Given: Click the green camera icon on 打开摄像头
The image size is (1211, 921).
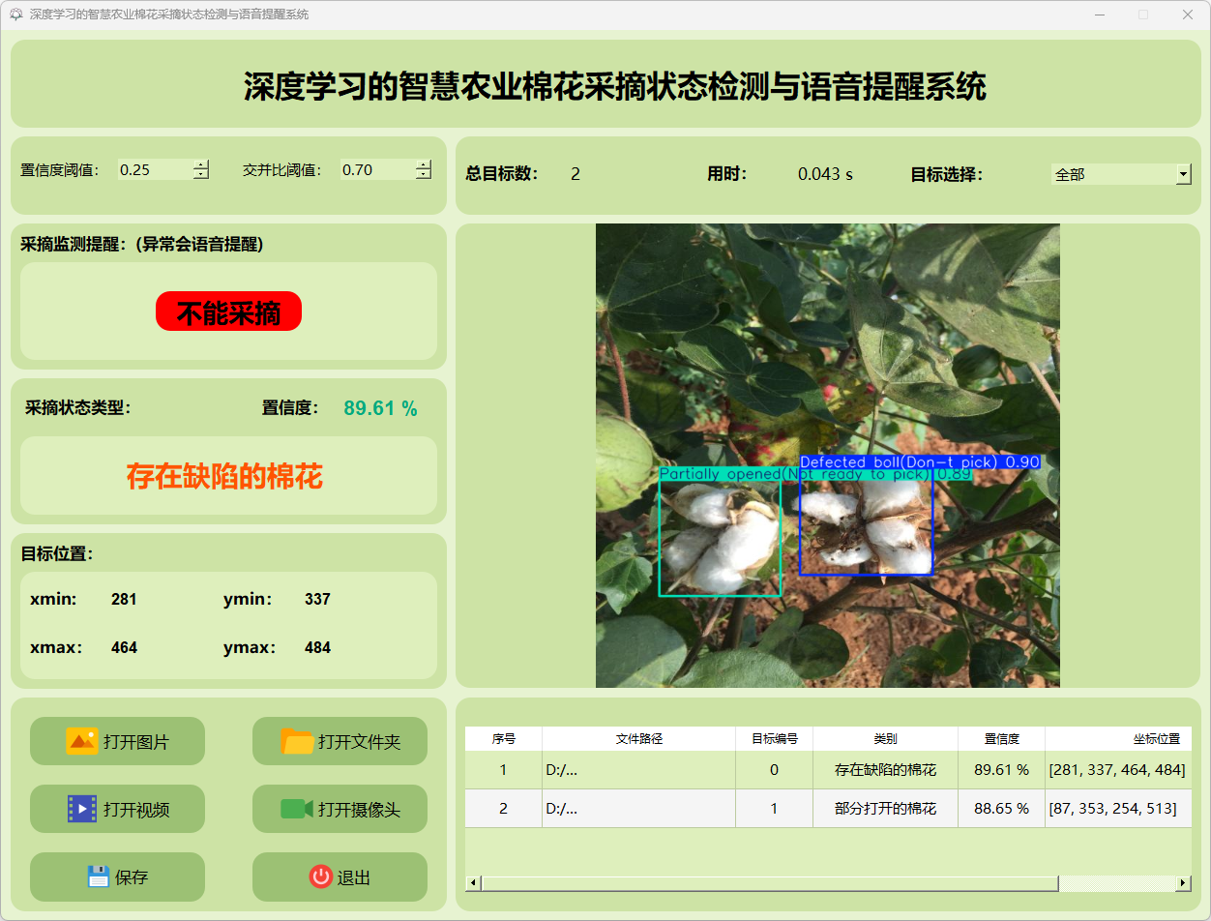Looking at the screenshot, I should pyautogui.click(x=296, y=809).
